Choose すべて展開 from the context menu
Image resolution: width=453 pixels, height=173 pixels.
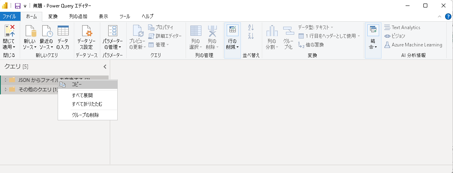pyautogui.click(x=88, y=95)
